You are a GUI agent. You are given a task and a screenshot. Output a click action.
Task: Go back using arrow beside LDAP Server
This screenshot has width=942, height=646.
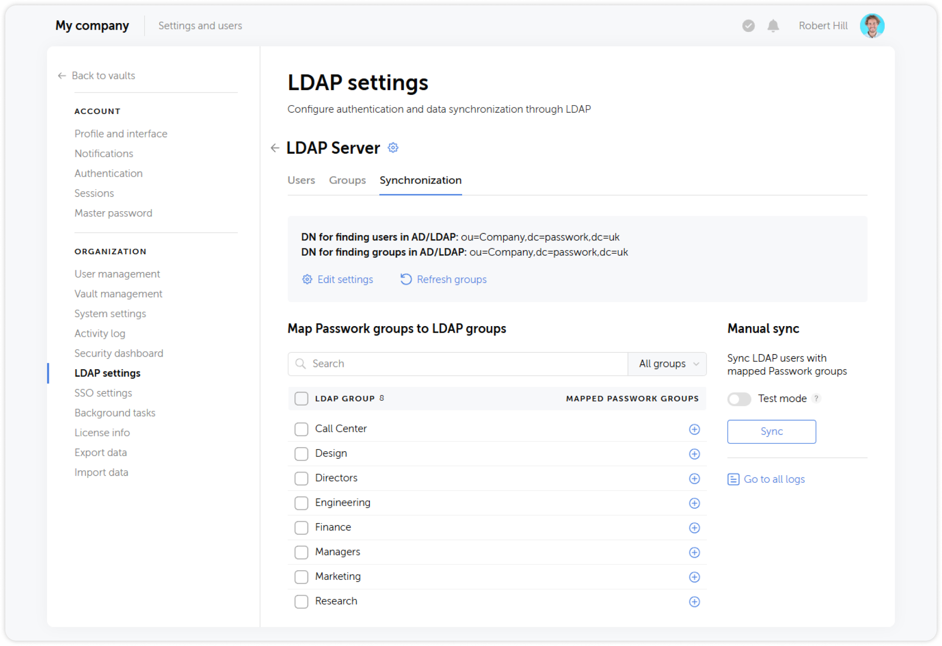pyautogui.click(x=275, y=148)
